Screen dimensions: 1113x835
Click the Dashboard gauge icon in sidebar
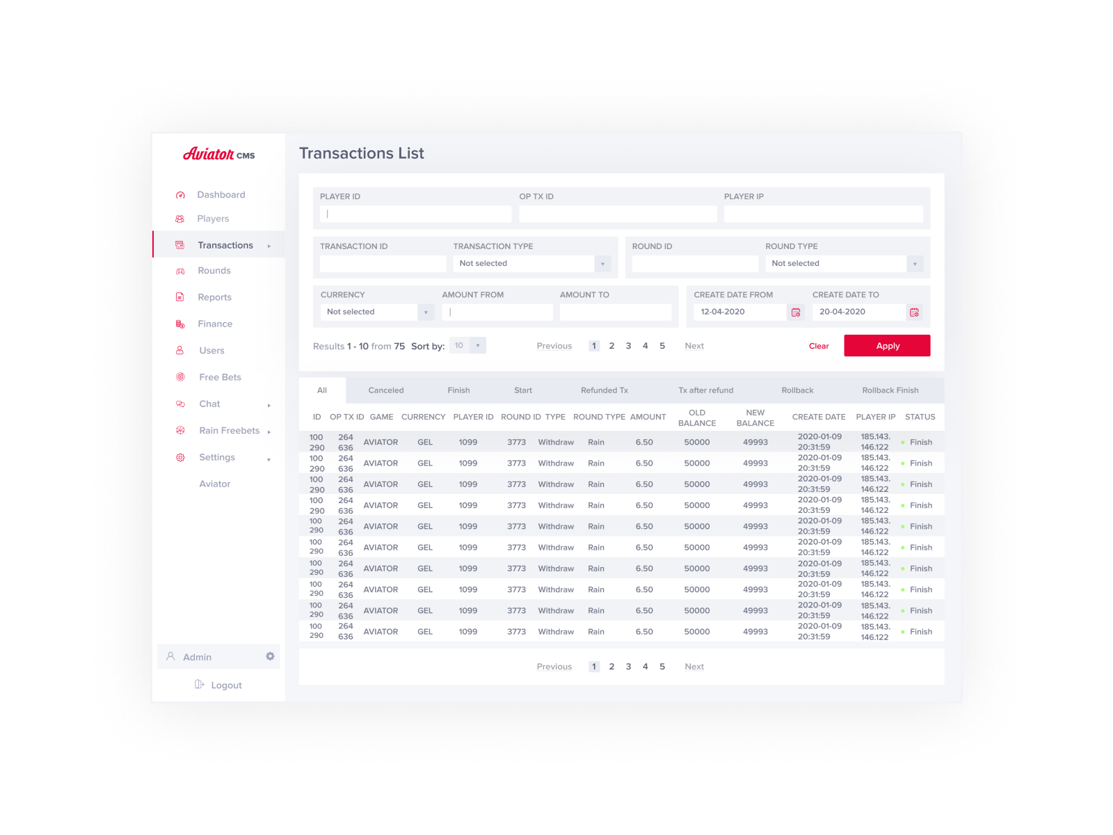pyautogui.click(x=180, y=196)
